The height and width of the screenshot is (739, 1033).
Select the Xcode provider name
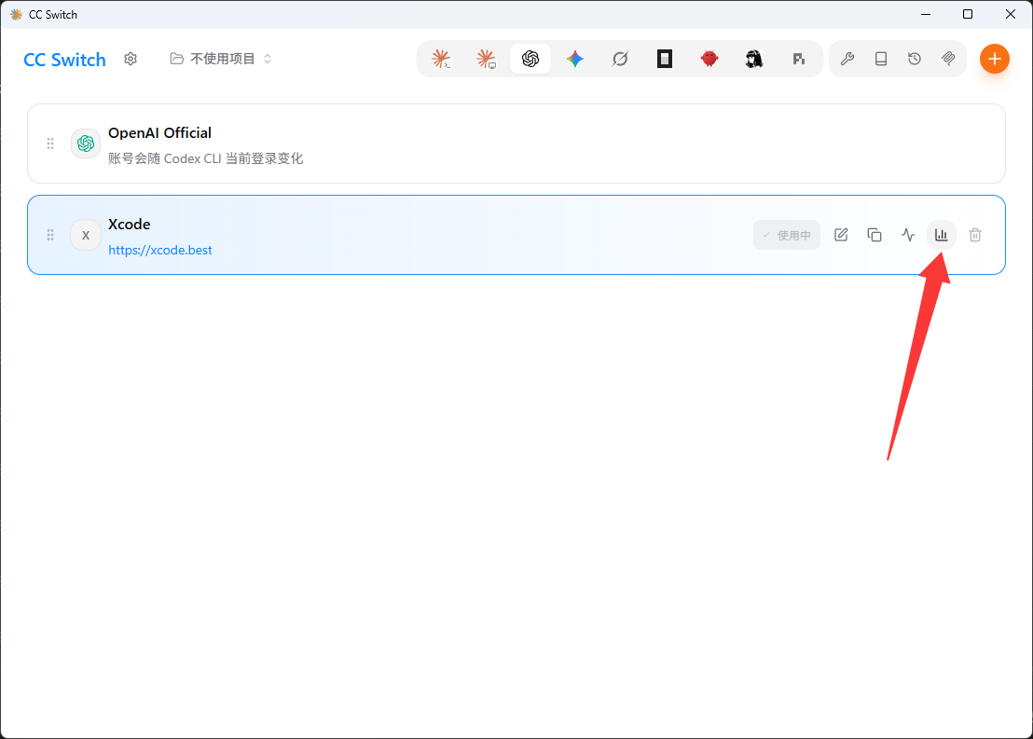[x=129, y=225]
